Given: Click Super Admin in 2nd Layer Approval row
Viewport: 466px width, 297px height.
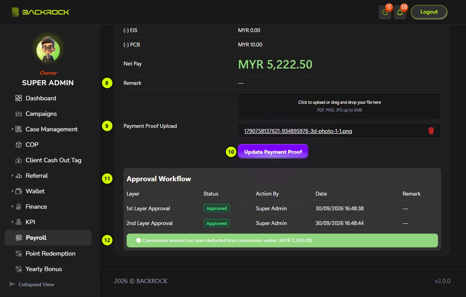Looking at the screenshot, I should pyautogui.click(x=271, y=223).
